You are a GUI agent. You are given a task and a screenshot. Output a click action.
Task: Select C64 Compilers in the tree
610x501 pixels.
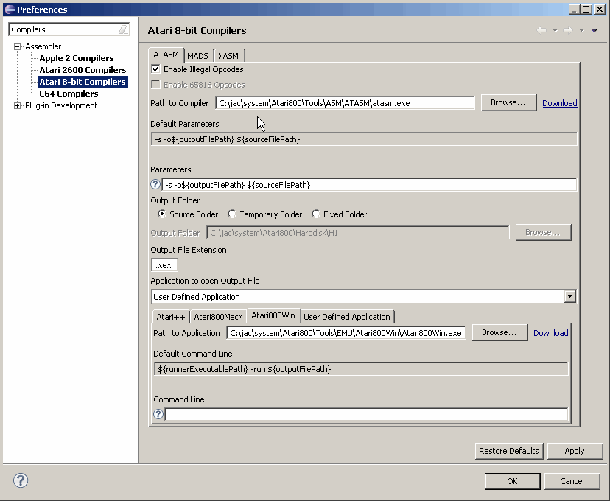(x=69, y=94)
